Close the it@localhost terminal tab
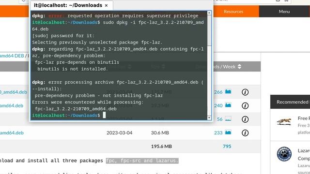This screenshot has width=310, height=174. tap(107, 5)
